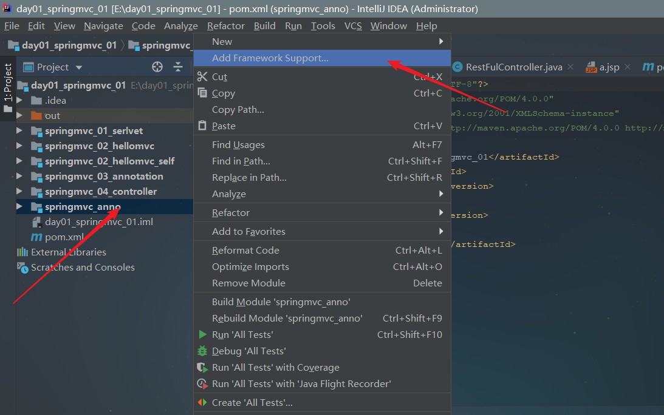664x415 pixels.
Task: Click the locate/scroll-from-source target icon
Action: coord(157,67)
